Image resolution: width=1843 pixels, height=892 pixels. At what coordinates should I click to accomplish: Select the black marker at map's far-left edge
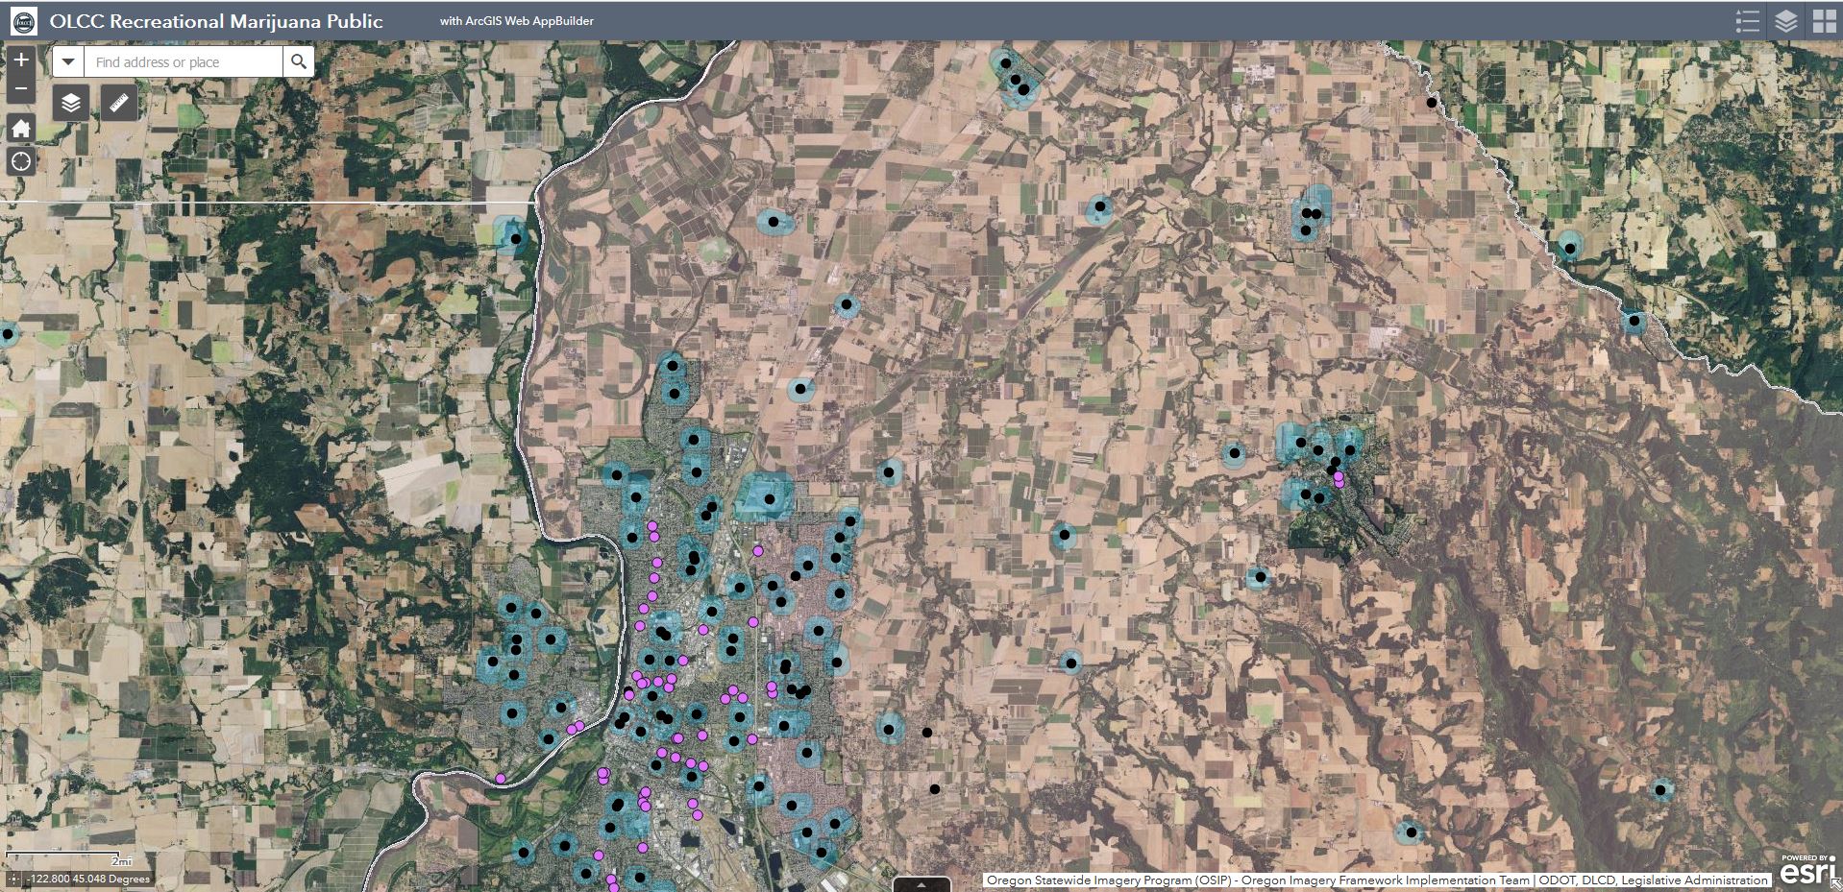pos(7,335)
